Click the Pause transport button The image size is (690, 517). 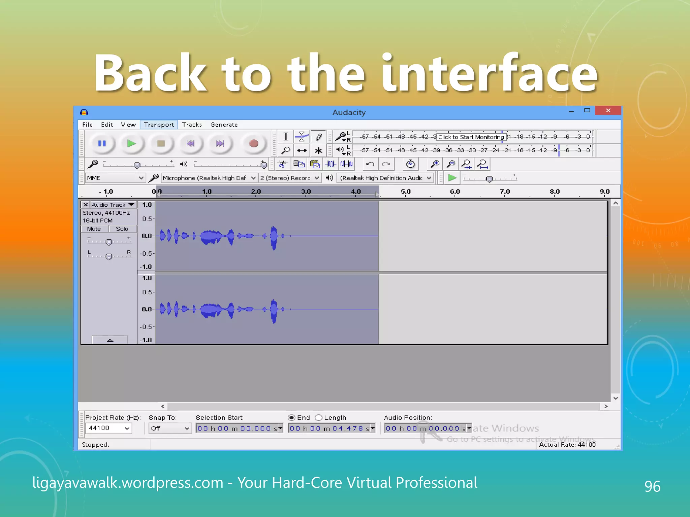[102, 144]
